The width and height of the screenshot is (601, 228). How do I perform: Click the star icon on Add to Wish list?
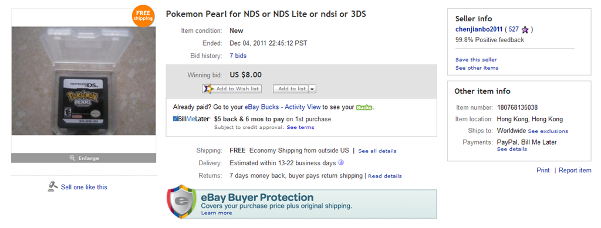pyautogui.click(x=209, y=89)
